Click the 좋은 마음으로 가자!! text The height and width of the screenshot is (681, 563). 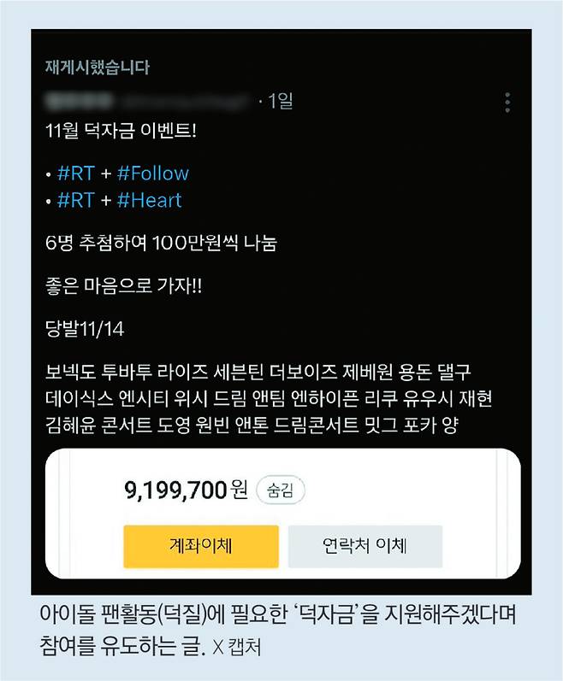[x=123, y=285]
